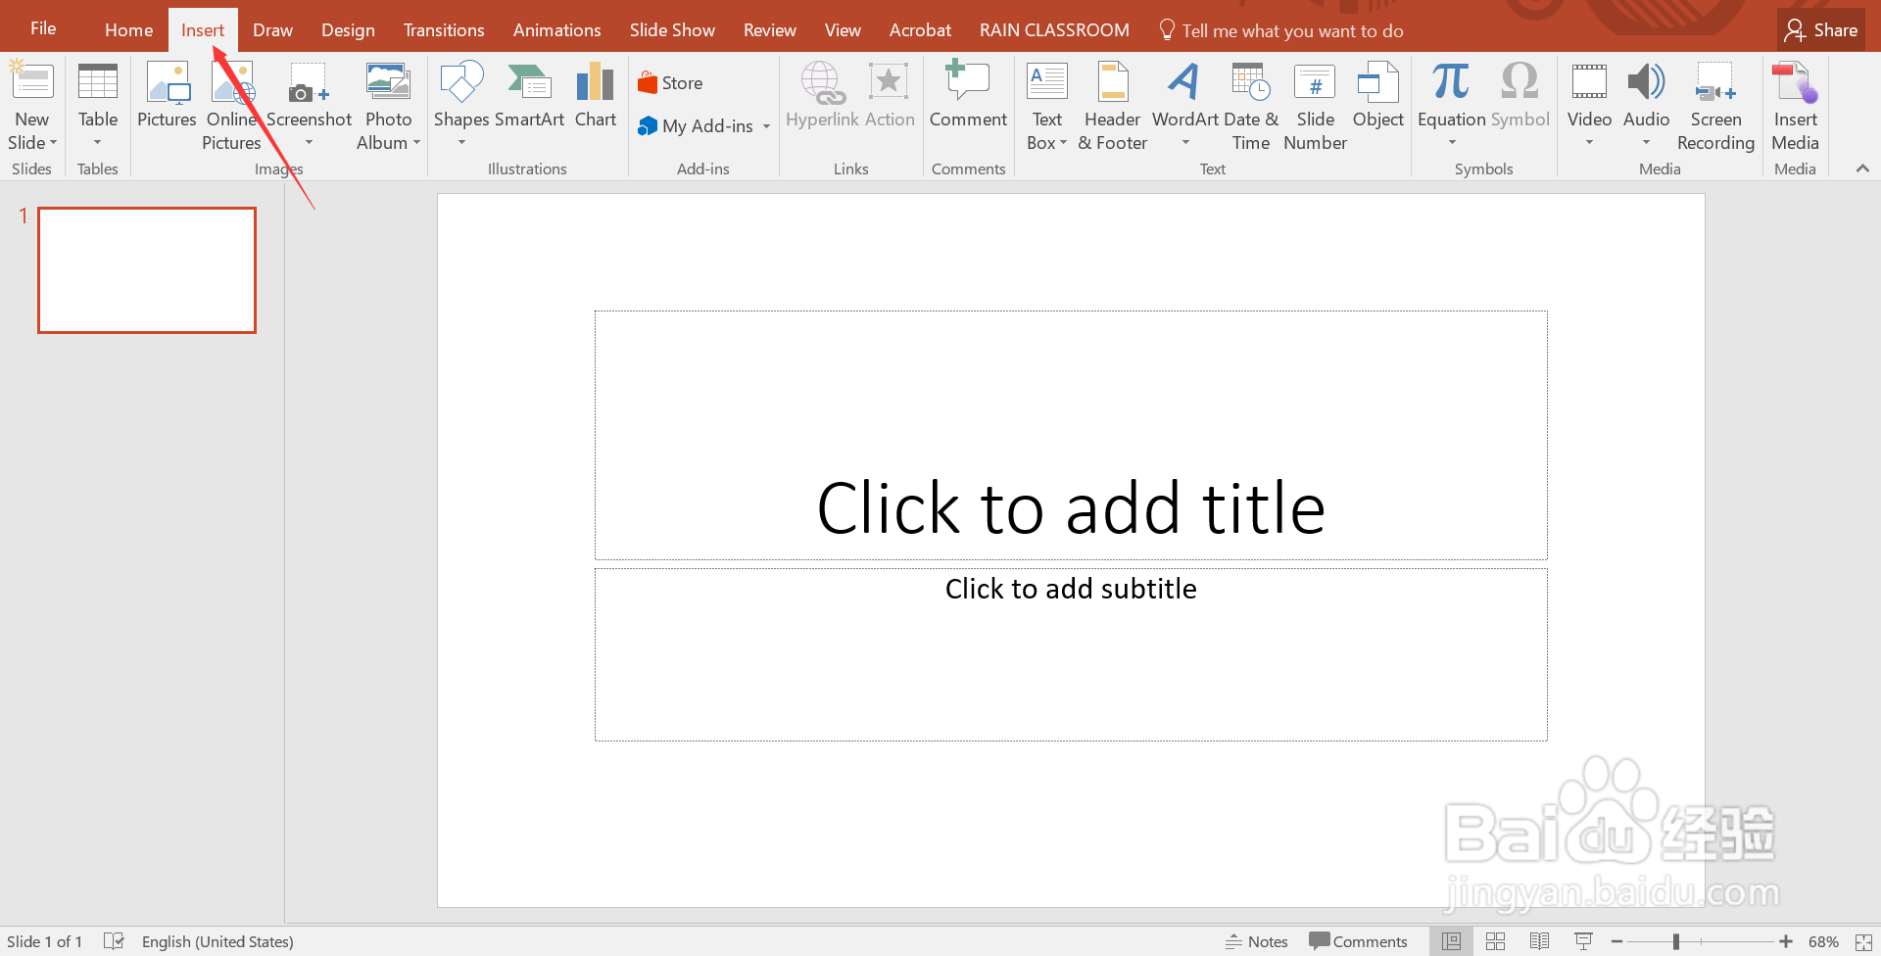The width and height of the screenshot is (1881, 956).
Task: Switch to the Home tab
Action: point(128,30)
